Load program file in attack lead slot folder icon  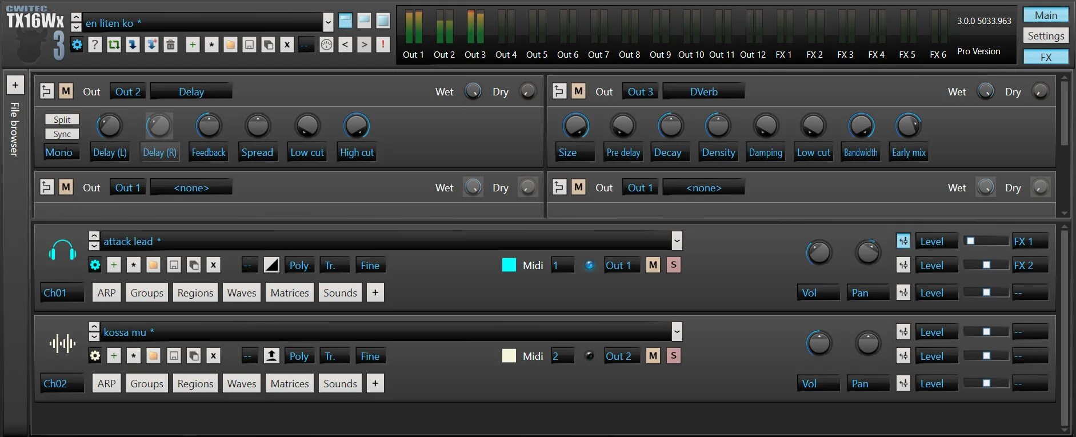coord(153,265)
